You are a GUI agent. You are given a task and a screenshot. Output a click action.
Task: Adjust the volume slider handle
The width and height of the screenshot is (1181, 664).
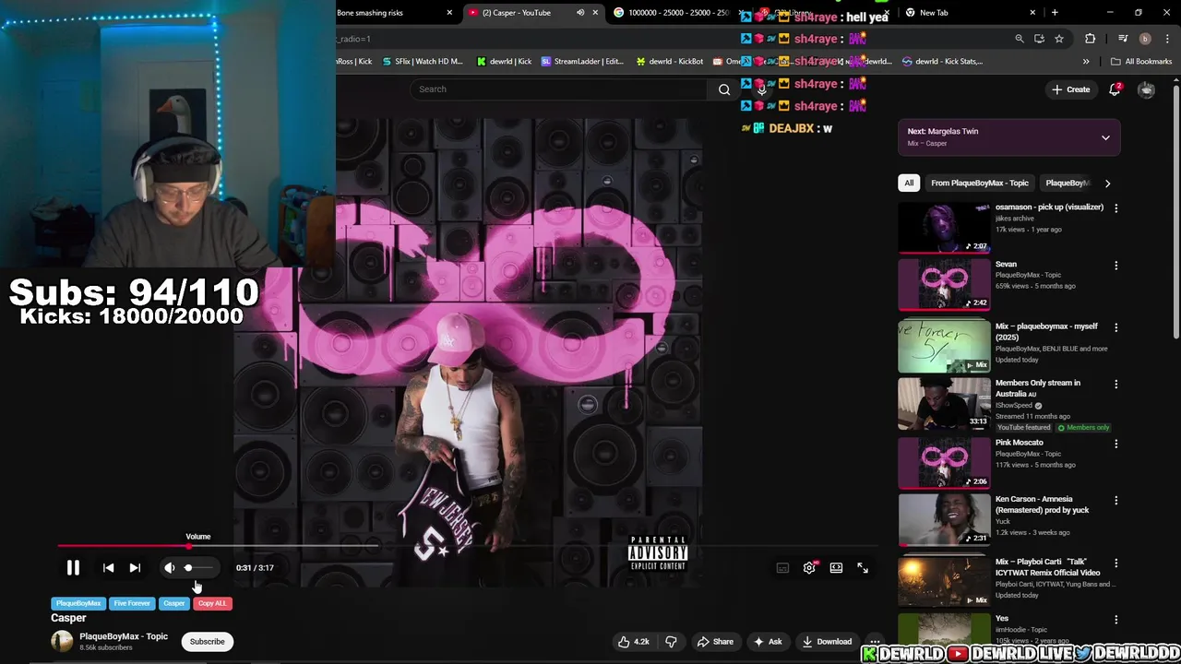point(188,568)
